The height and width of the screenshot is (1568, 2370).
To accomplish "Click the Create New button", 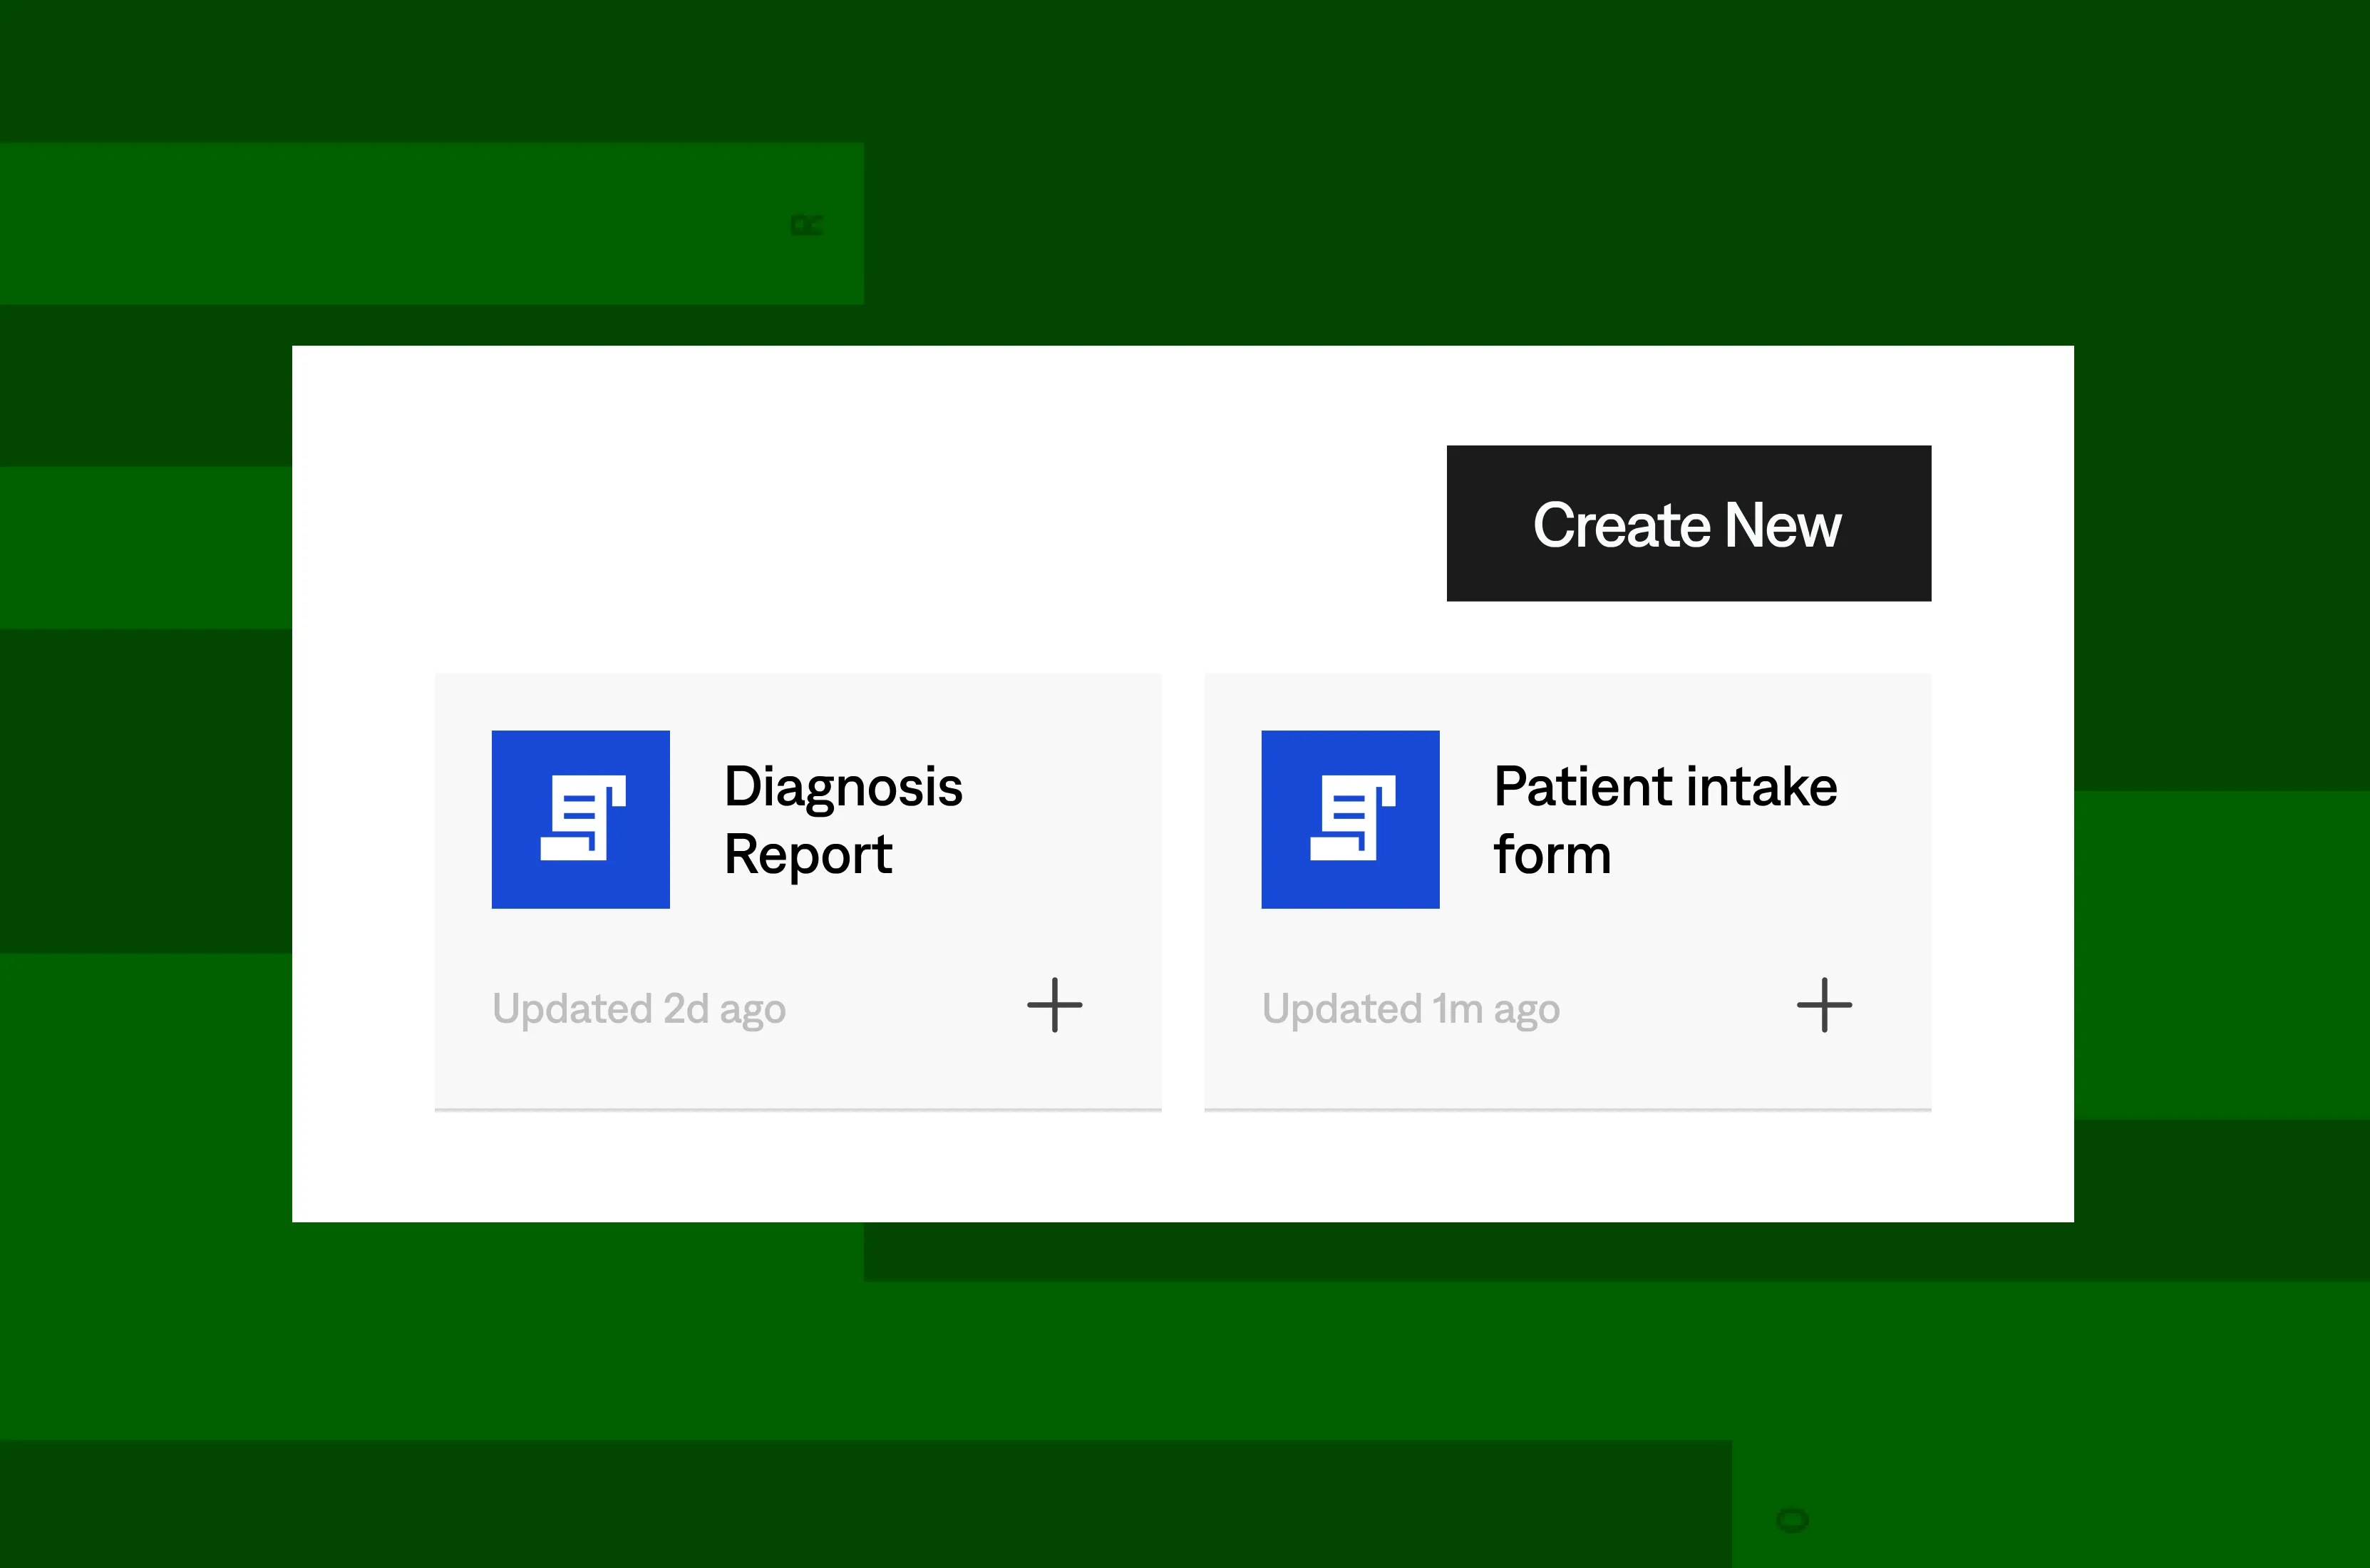I will pos(1688,523).
